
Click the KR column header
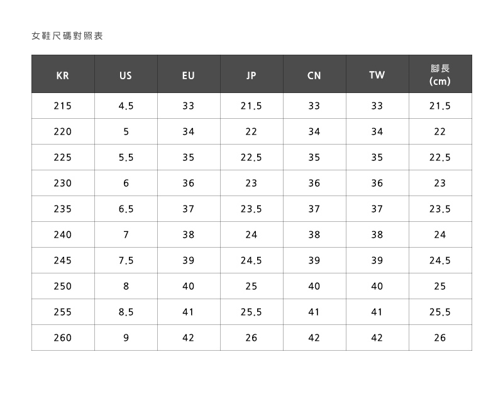click(63, 74)
